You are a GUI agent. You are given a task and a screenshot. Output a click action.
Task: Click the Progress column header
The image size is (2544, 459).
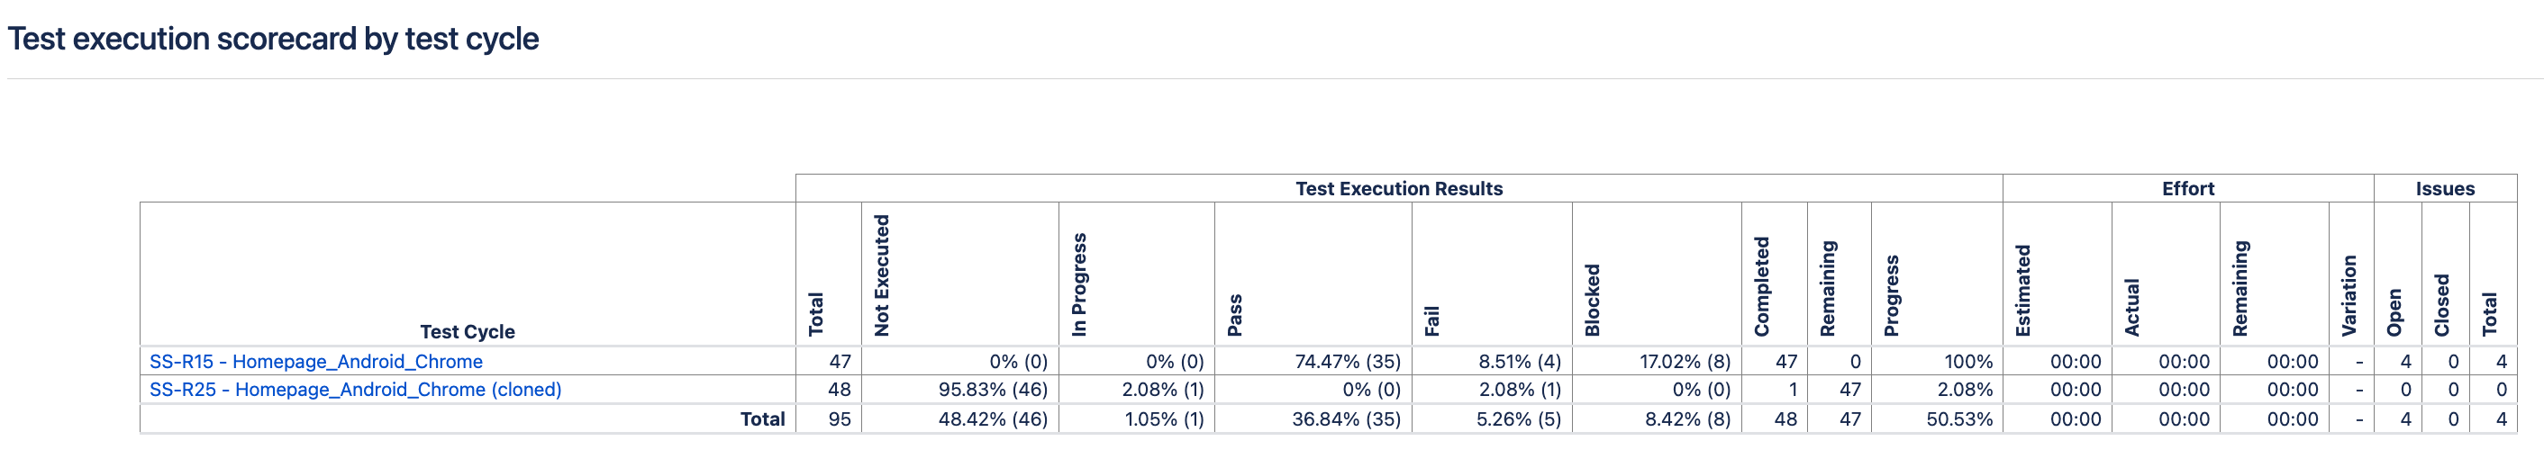tap(1891, 295)
